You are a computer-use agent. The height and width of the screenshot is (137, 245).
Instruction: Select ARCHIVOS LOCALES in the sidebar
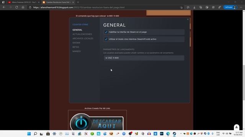point(83,38)
